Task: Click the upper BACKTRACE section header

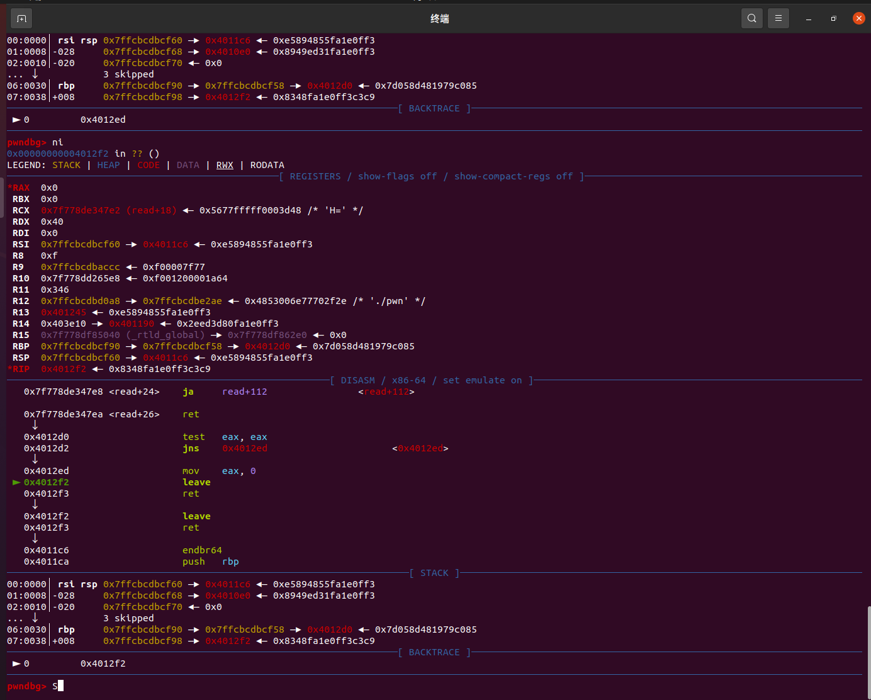Action: [434, 108]
